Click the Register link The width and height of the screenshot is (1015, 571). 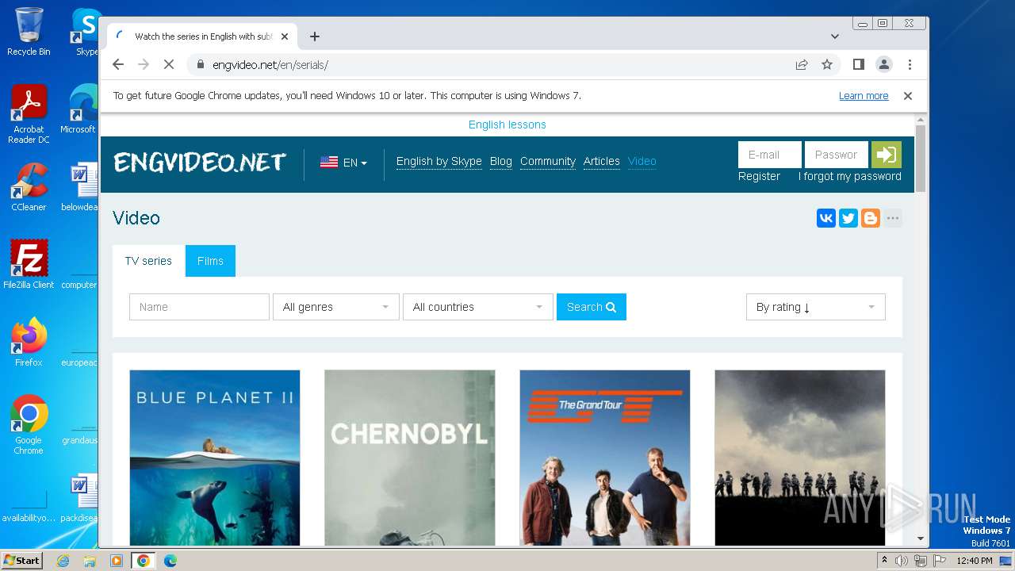point(759,176)
